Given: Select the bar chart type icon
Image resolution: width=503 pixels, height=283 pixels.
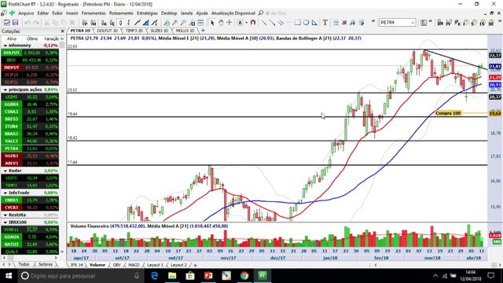Looking at the screenshot, I should 129,23.
